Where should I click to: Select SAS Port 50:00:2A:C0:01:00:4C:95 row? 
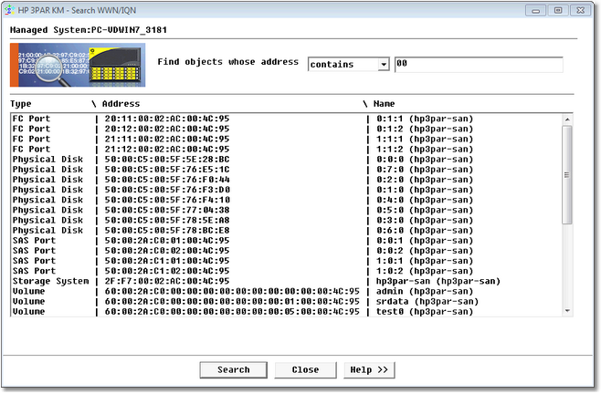coord(286,241)
